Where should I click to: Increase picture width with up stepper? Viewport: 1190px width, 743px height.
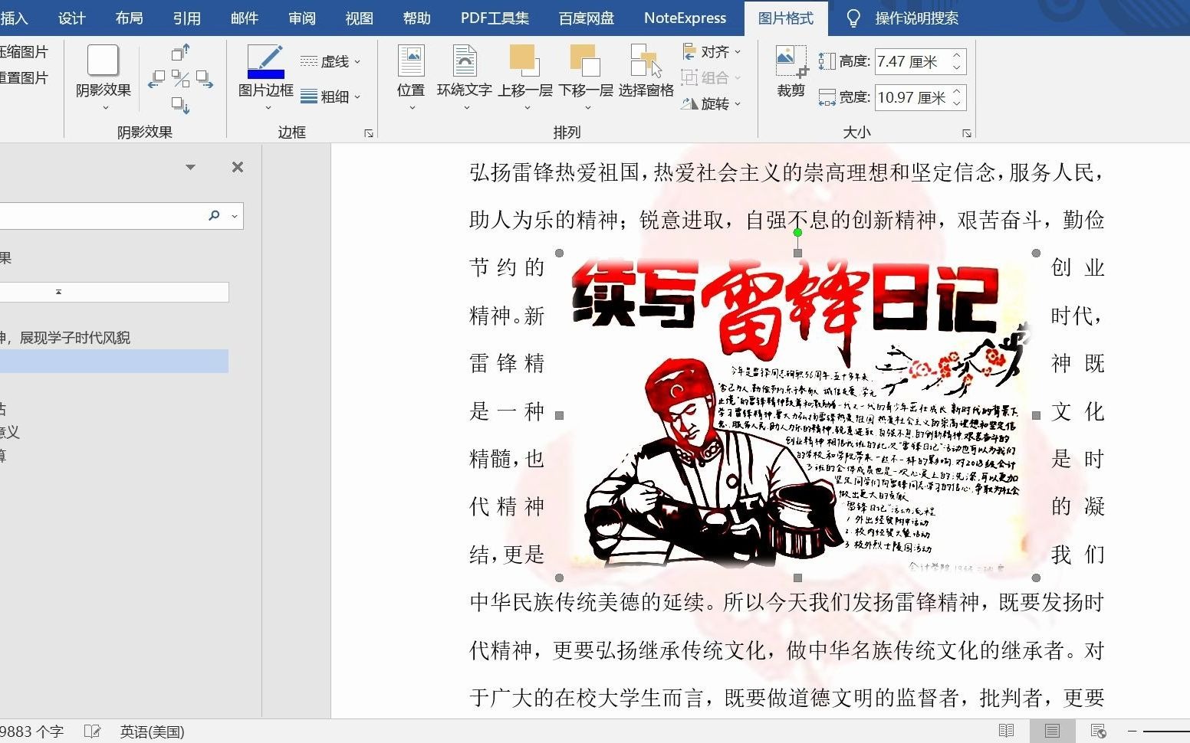956,91
